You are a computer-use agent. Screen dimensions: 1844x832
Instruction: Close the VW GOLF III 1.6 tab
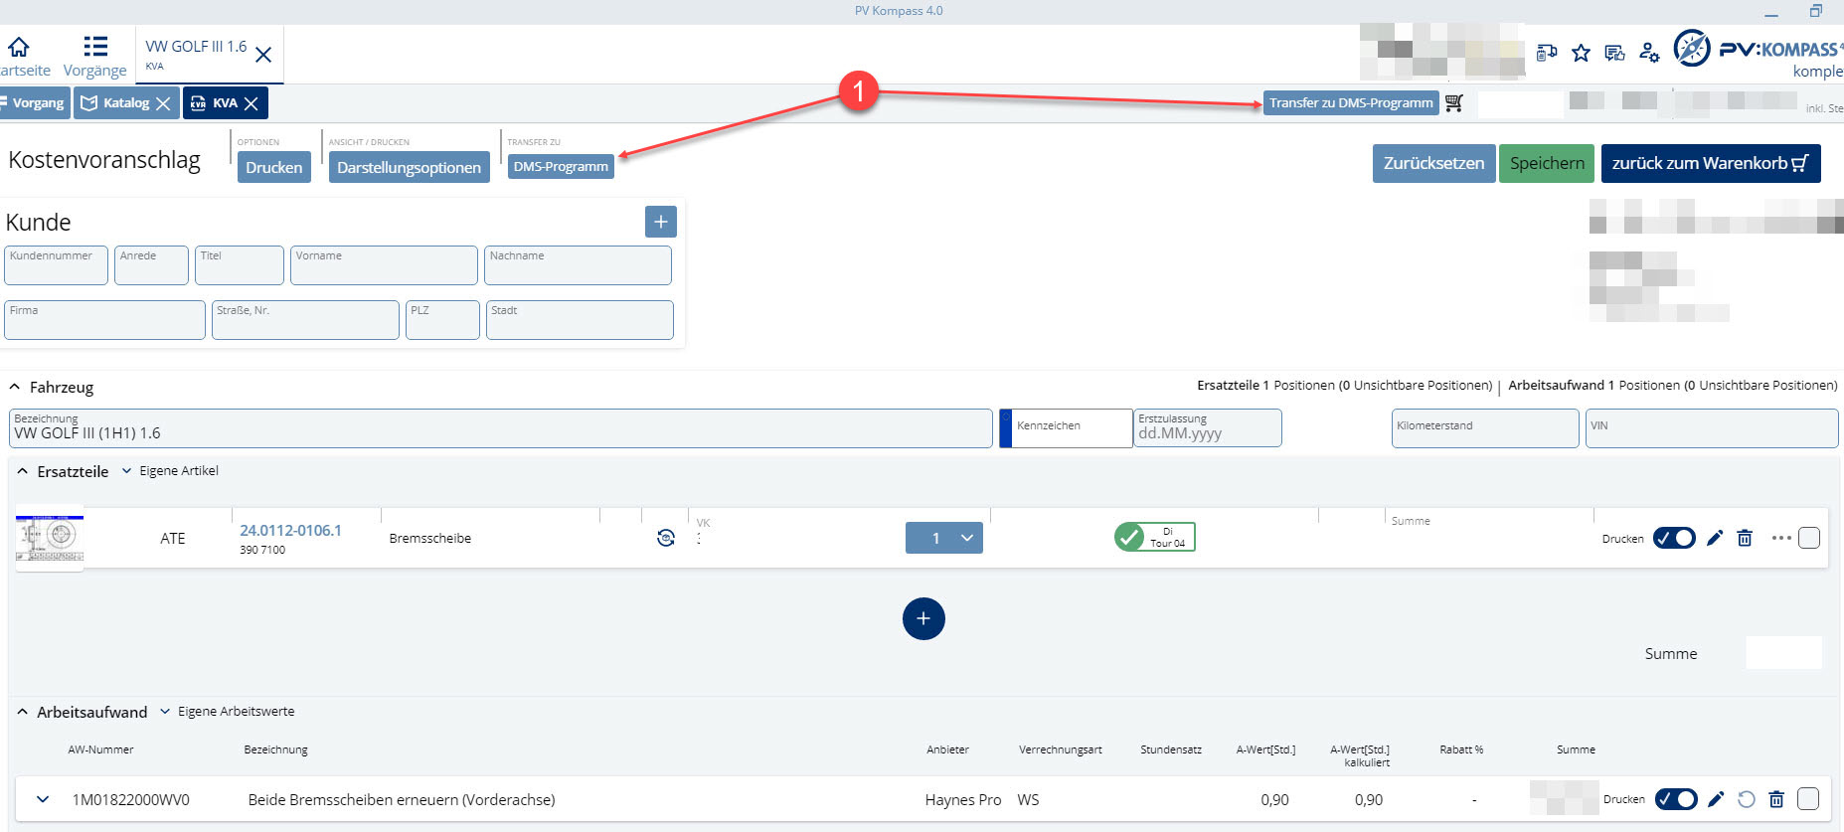(x=263, y=55)
